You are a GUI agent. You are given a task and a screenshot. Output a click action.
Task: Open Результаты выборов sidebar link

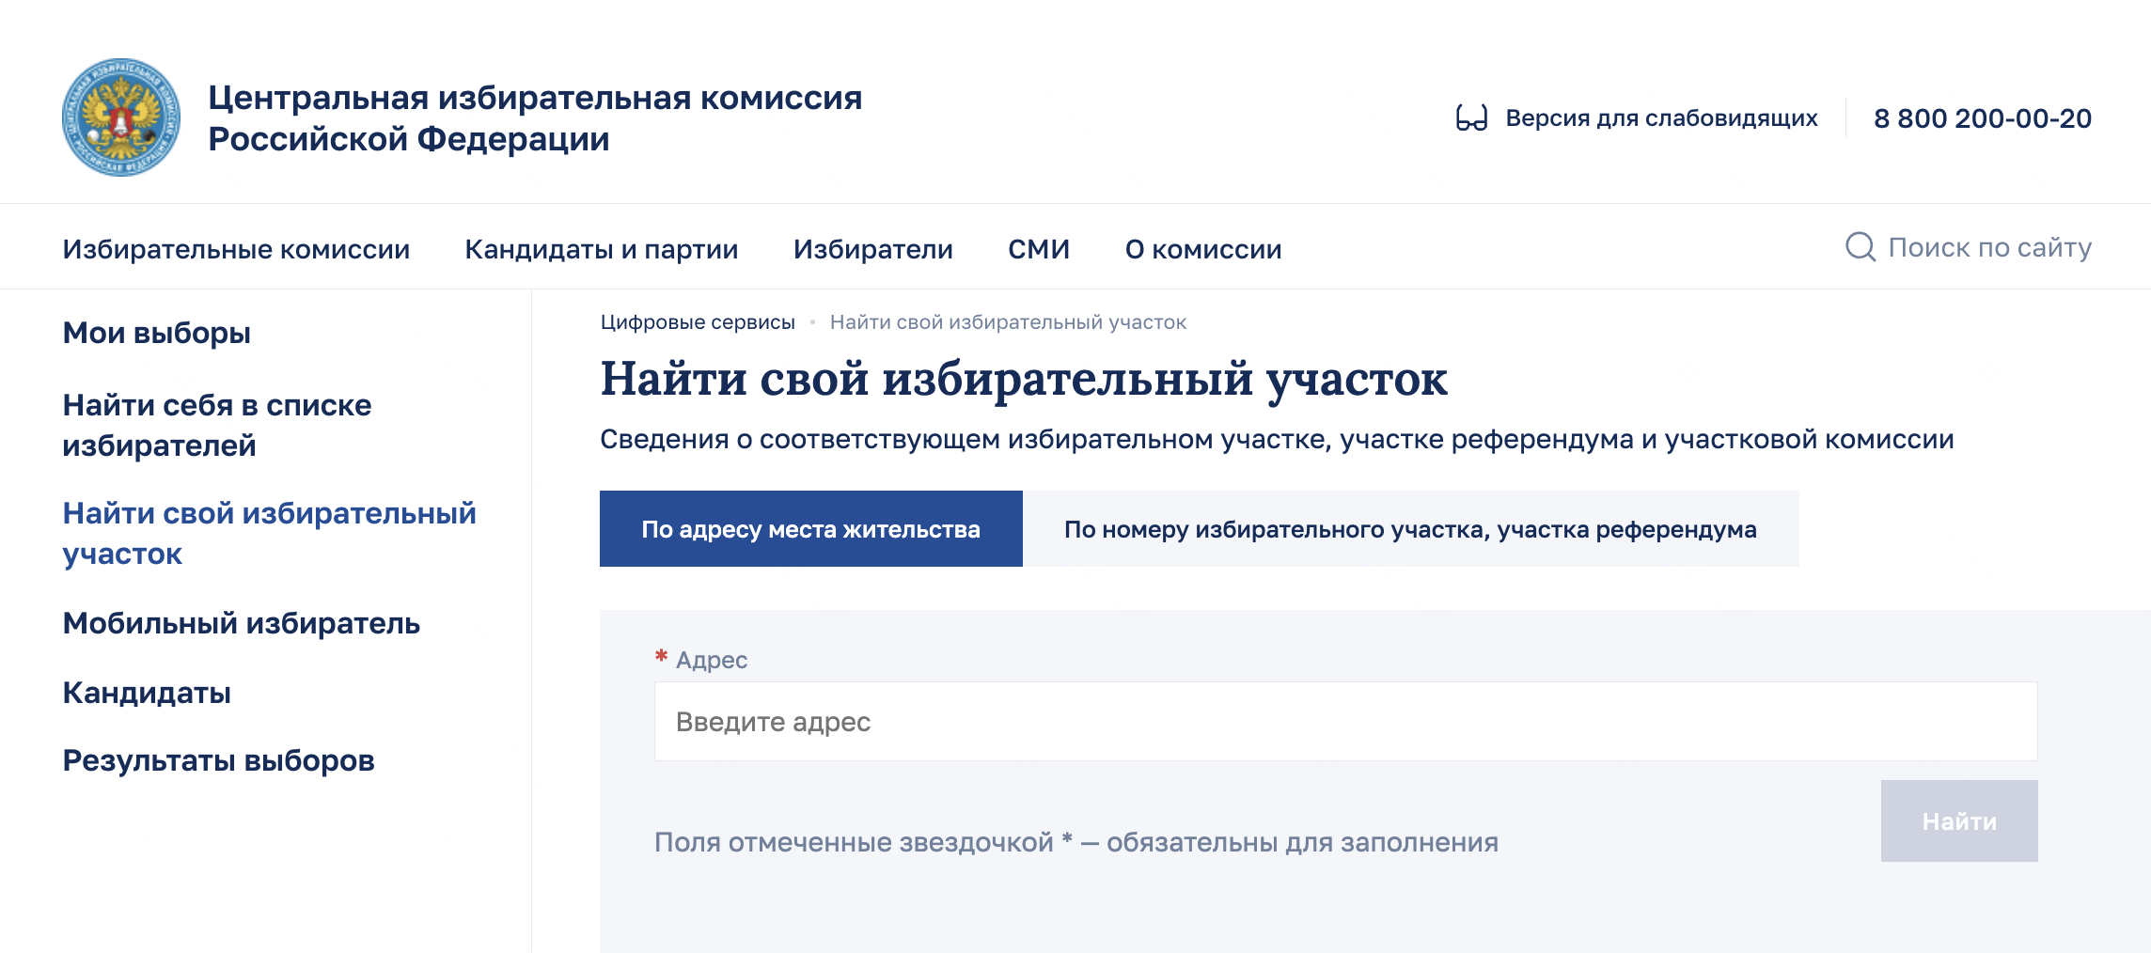click(x=218, y=760)
